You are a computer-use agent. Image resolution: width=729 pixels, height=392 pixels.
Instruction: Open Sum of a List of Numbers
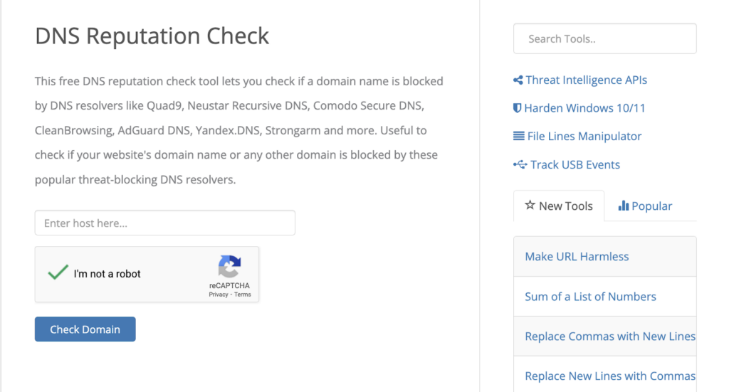(590, 297)
